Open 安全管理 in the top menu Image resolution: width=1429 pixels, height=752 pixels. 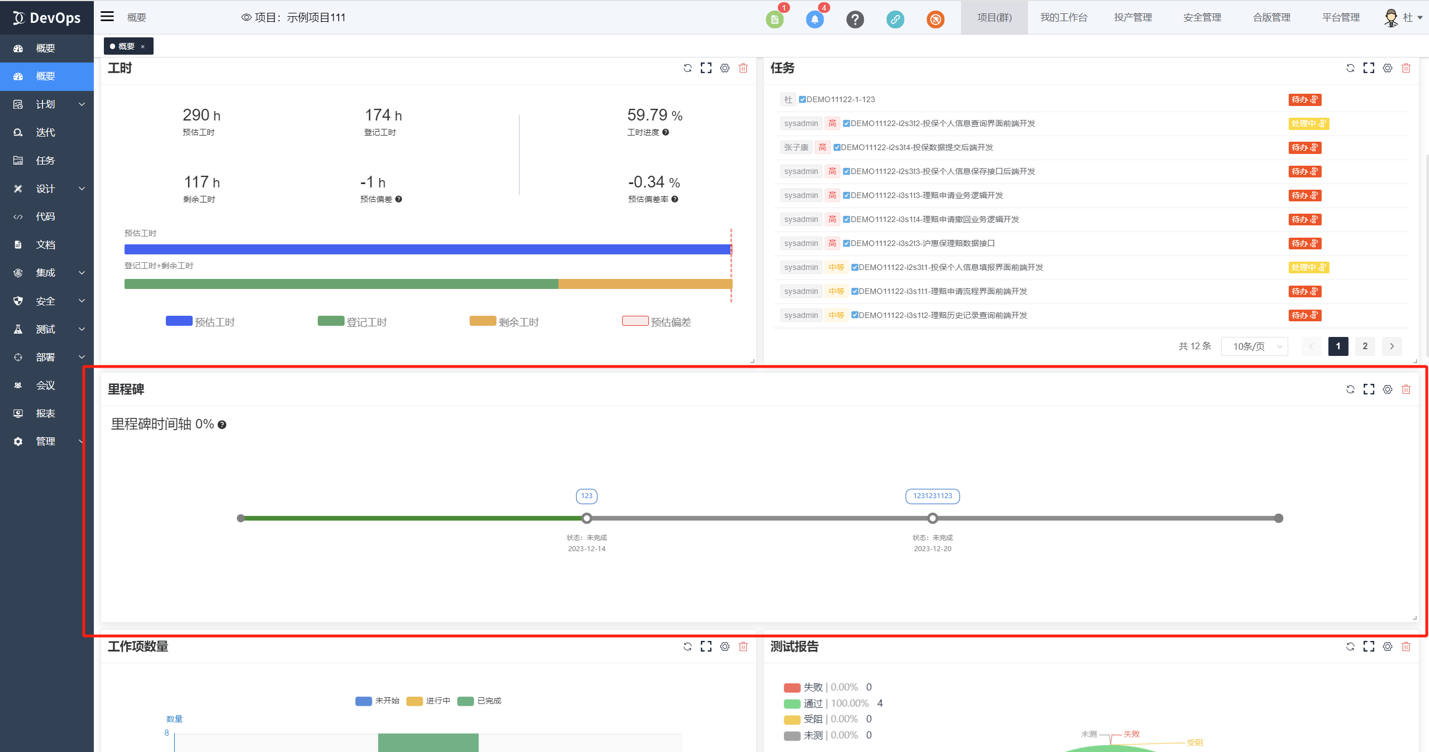pos(1202,18)
